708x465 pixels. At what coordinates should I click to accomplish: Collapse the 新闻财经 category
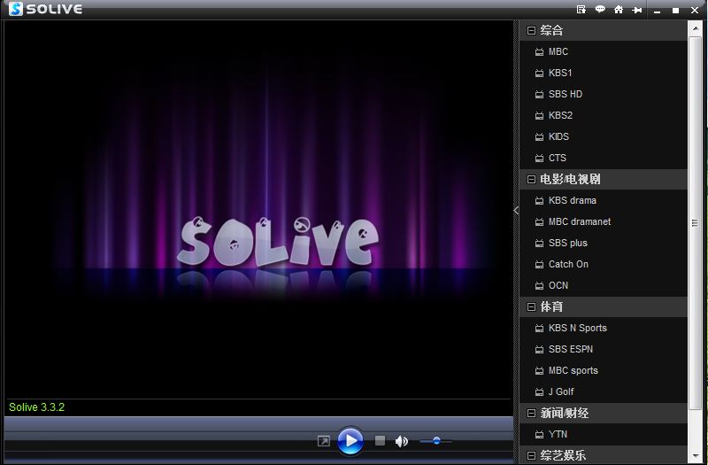[531, 413]
